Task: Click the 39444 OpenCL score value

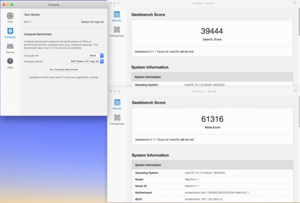Action: pos(212,31)
